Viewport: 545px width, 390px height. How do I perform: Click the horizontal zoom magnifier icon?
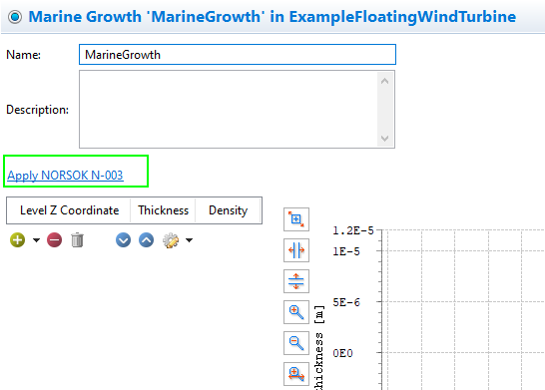click(x=296, y=374)
